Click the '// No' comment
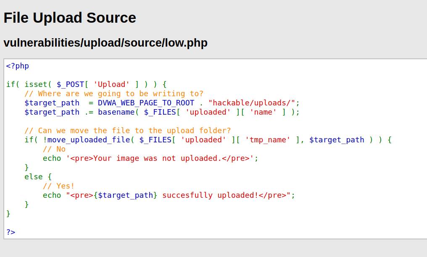 (54, 149)
